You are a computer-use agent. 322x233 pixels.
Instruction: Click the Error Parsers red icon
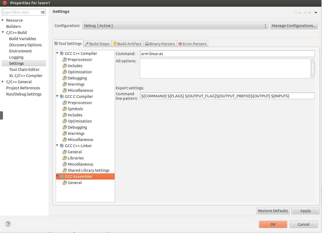point(180,44)
